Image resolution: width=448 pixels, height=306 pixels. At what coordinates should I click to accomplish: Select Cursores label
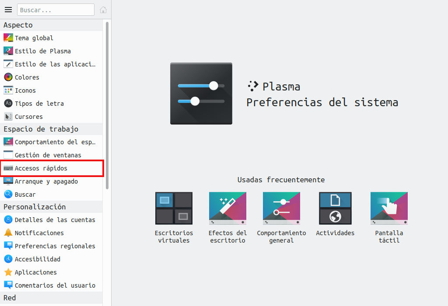[x=28, y=117]
